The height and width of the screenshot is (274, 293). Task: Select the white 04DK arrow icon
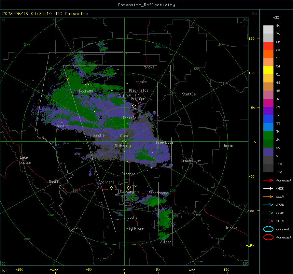(268, 188)
